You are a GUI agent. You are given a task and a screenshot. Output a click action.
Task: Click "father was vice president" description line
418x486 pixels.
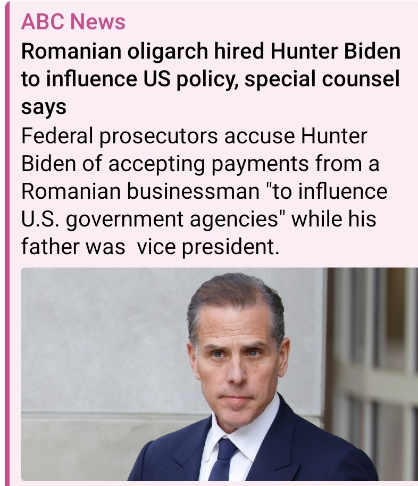(x=151, y=247)
